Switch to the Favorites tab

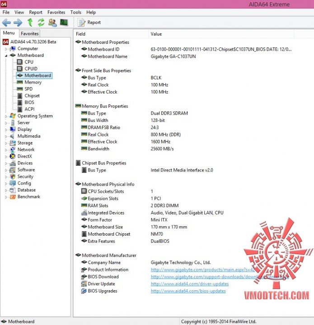tap(29, 33)
